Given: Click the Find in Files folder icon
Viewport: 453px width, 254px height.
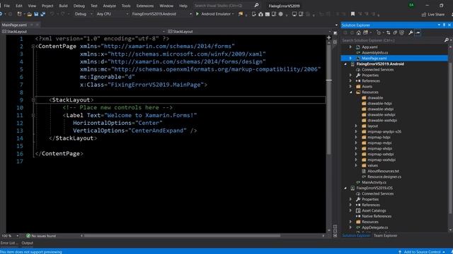Looking at the screenshot, I should (x=241, y=14).
